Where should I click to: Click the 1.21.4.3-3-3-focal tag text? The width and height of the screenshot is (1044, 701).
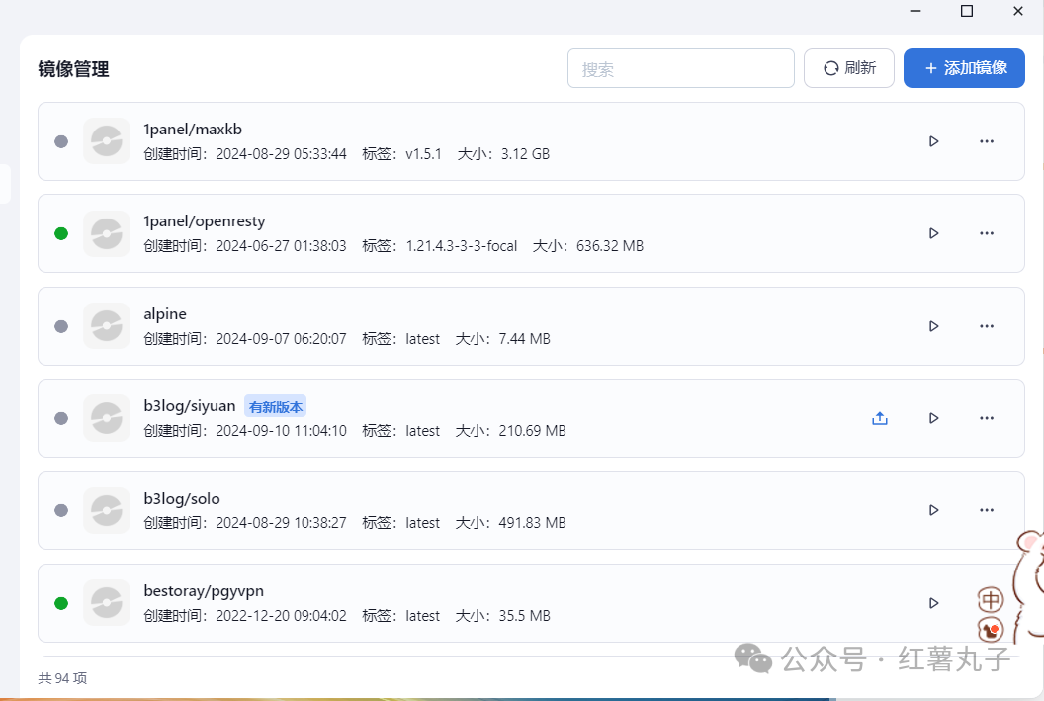point(462,245)
